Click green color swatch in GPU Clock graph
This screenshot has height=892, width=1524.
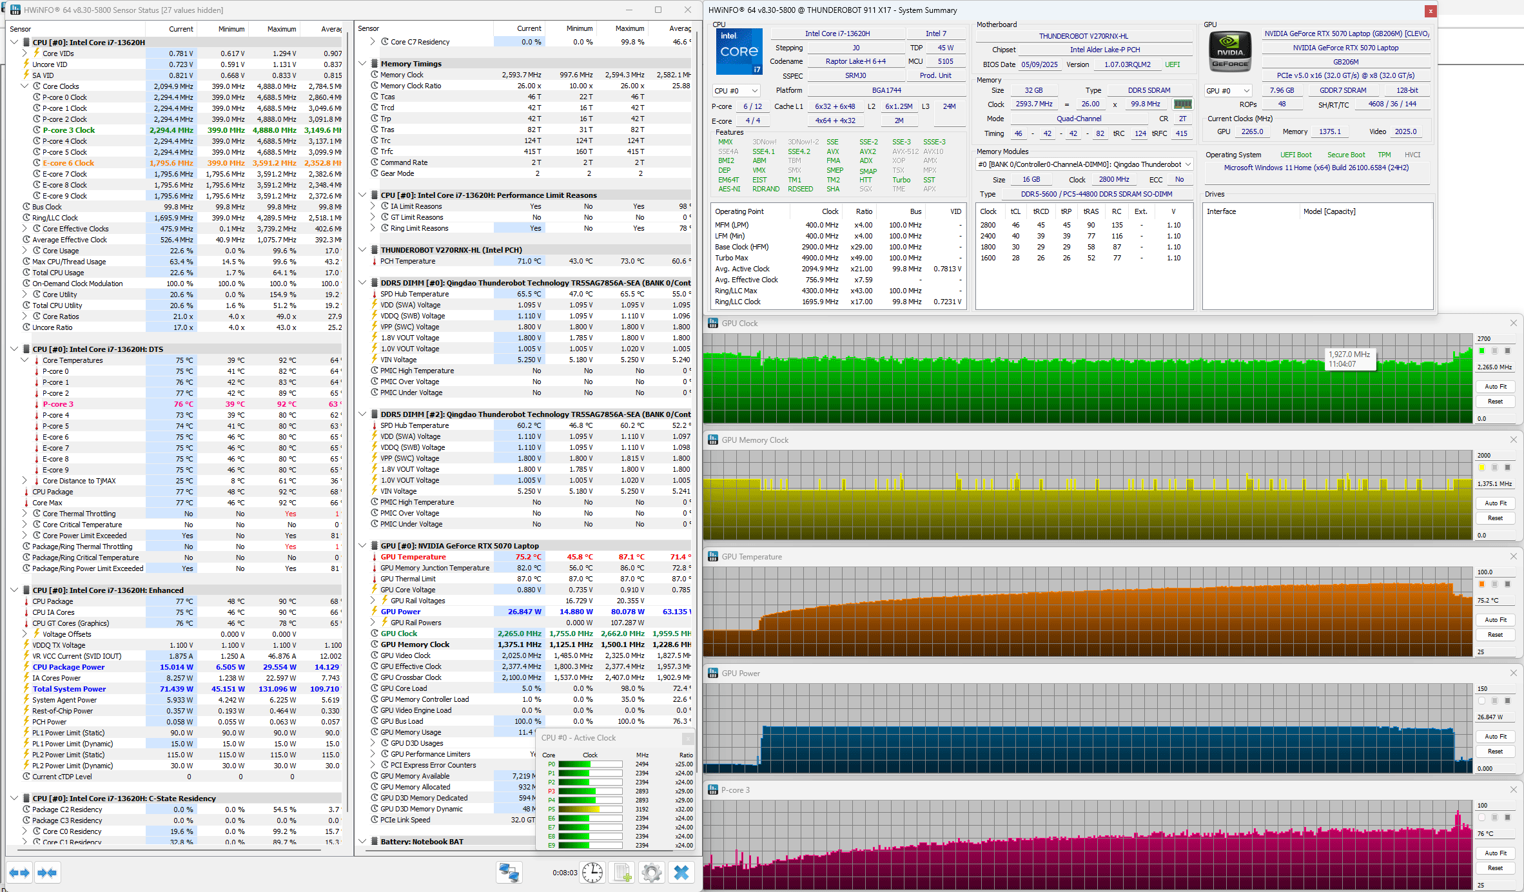pos(1481,351)
